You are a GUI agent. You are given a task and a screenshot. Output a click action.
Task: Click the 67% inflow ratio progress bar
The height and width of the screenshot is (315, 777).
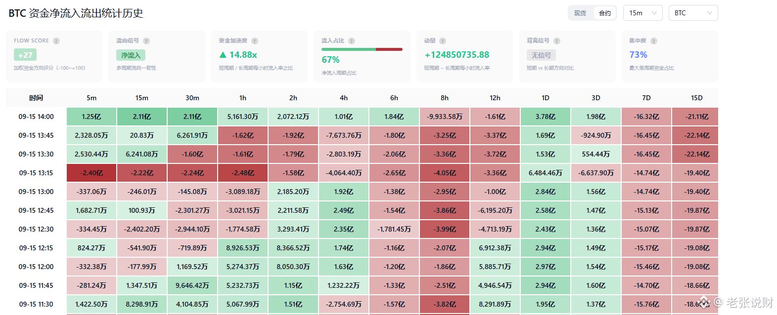coord(362,49)
